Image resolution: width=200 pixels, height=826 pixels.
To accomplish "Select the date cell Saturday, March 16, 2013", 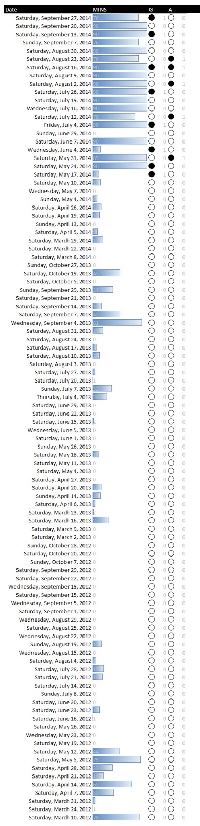I will coord(60,521).
